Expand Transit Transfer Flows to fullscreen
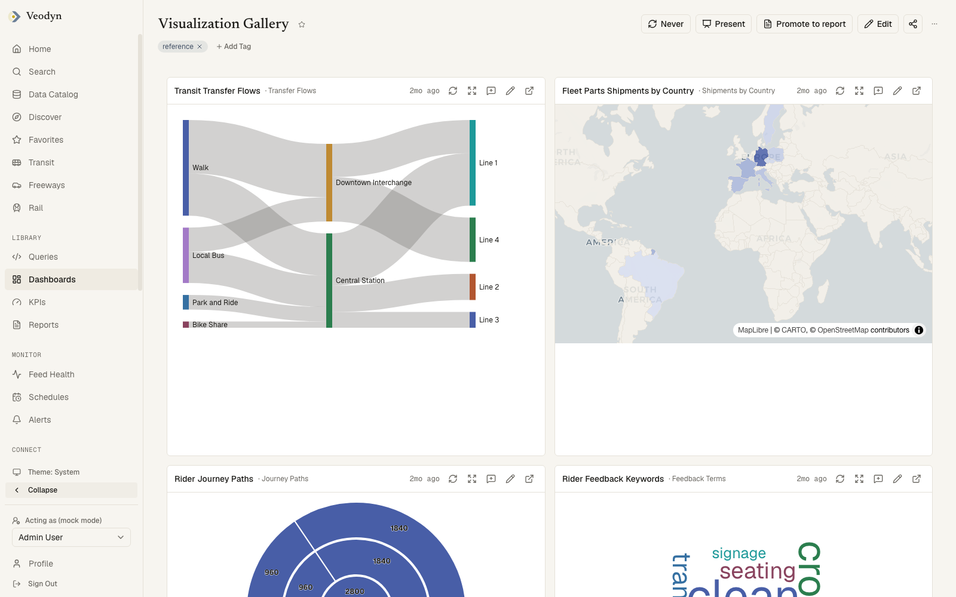The height and width of the screenshot is (597, 956). (x=472, y=91)
